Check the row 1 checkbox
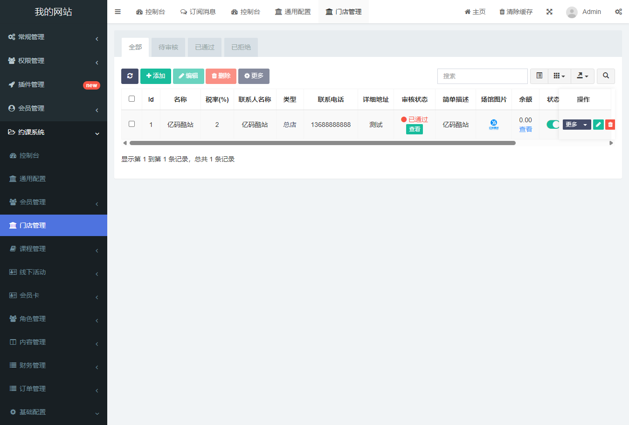629x425 pixels. [x=131, y=124]
